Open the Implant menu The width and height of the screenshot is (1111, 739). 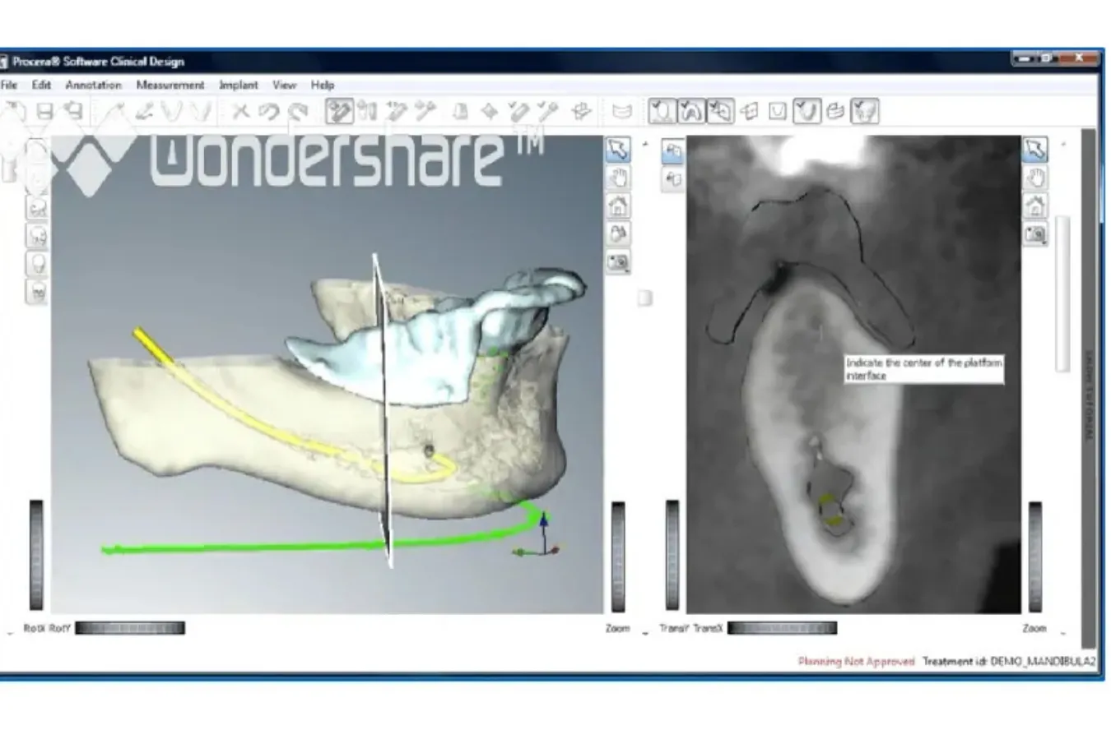(x=239, y=85)
